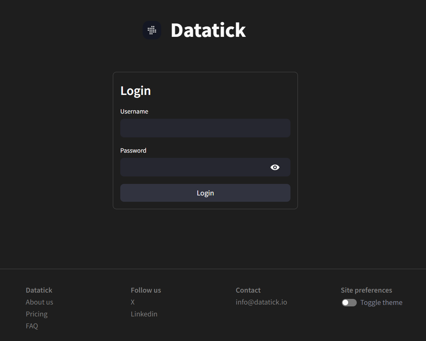The width and height of the screenshot is (426, 341).
Task: Show password with the eye icon
Action: click(275, 168)
